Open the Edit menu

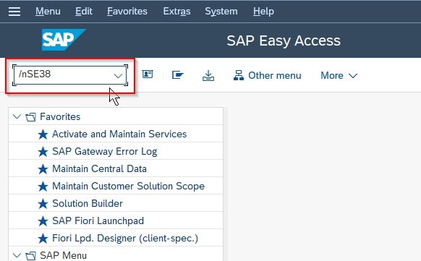click(x=84, y=12)
